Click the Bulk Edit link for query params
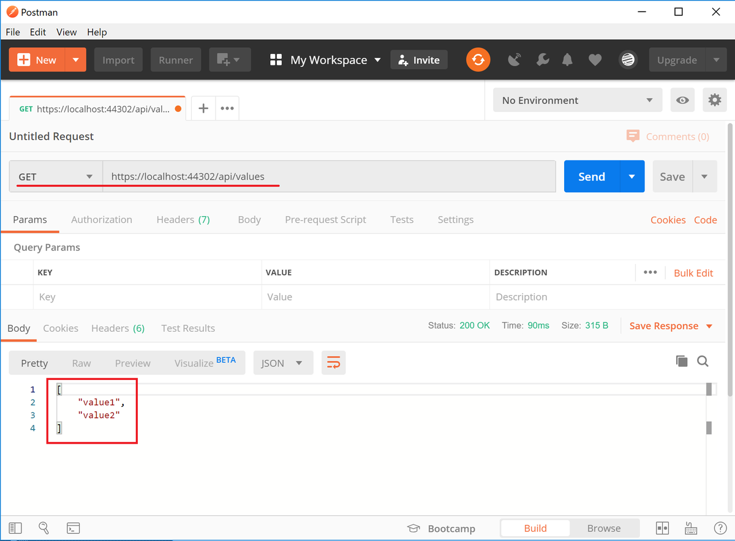This screenshot has width=735, height=541. [693, 272]
